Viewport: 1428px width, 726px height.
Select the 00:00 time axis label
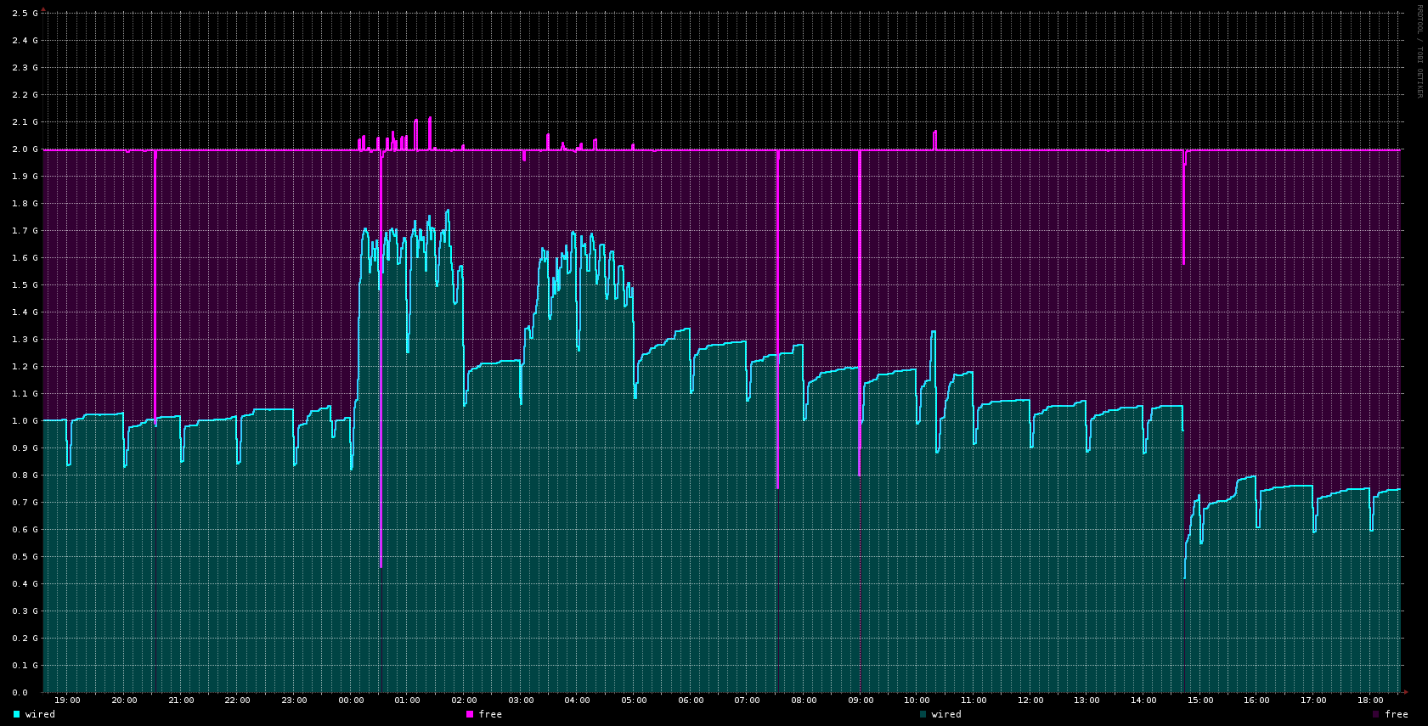(x=351, y=701)
